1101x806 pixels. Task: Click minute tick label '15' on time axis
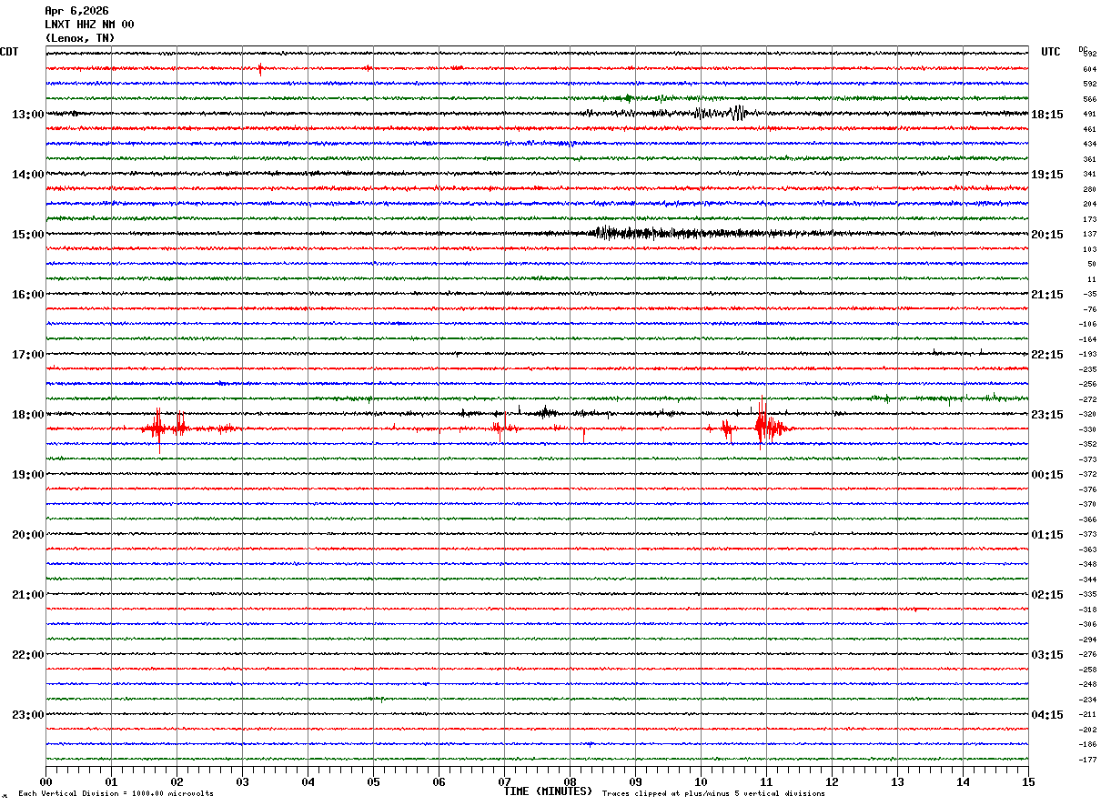pyautogui.click(x=1028, y=781)
